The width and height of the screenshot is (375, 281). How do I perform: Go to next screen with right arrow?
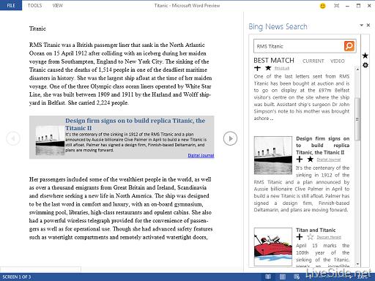[230, 138]
